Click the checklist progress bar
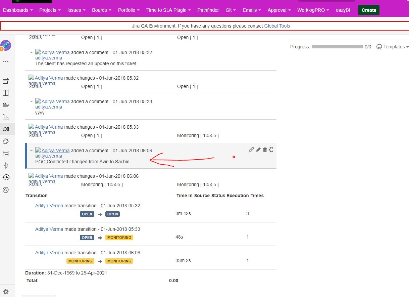The width and height of the screenshot is (409, 297). tap(337, 47)
